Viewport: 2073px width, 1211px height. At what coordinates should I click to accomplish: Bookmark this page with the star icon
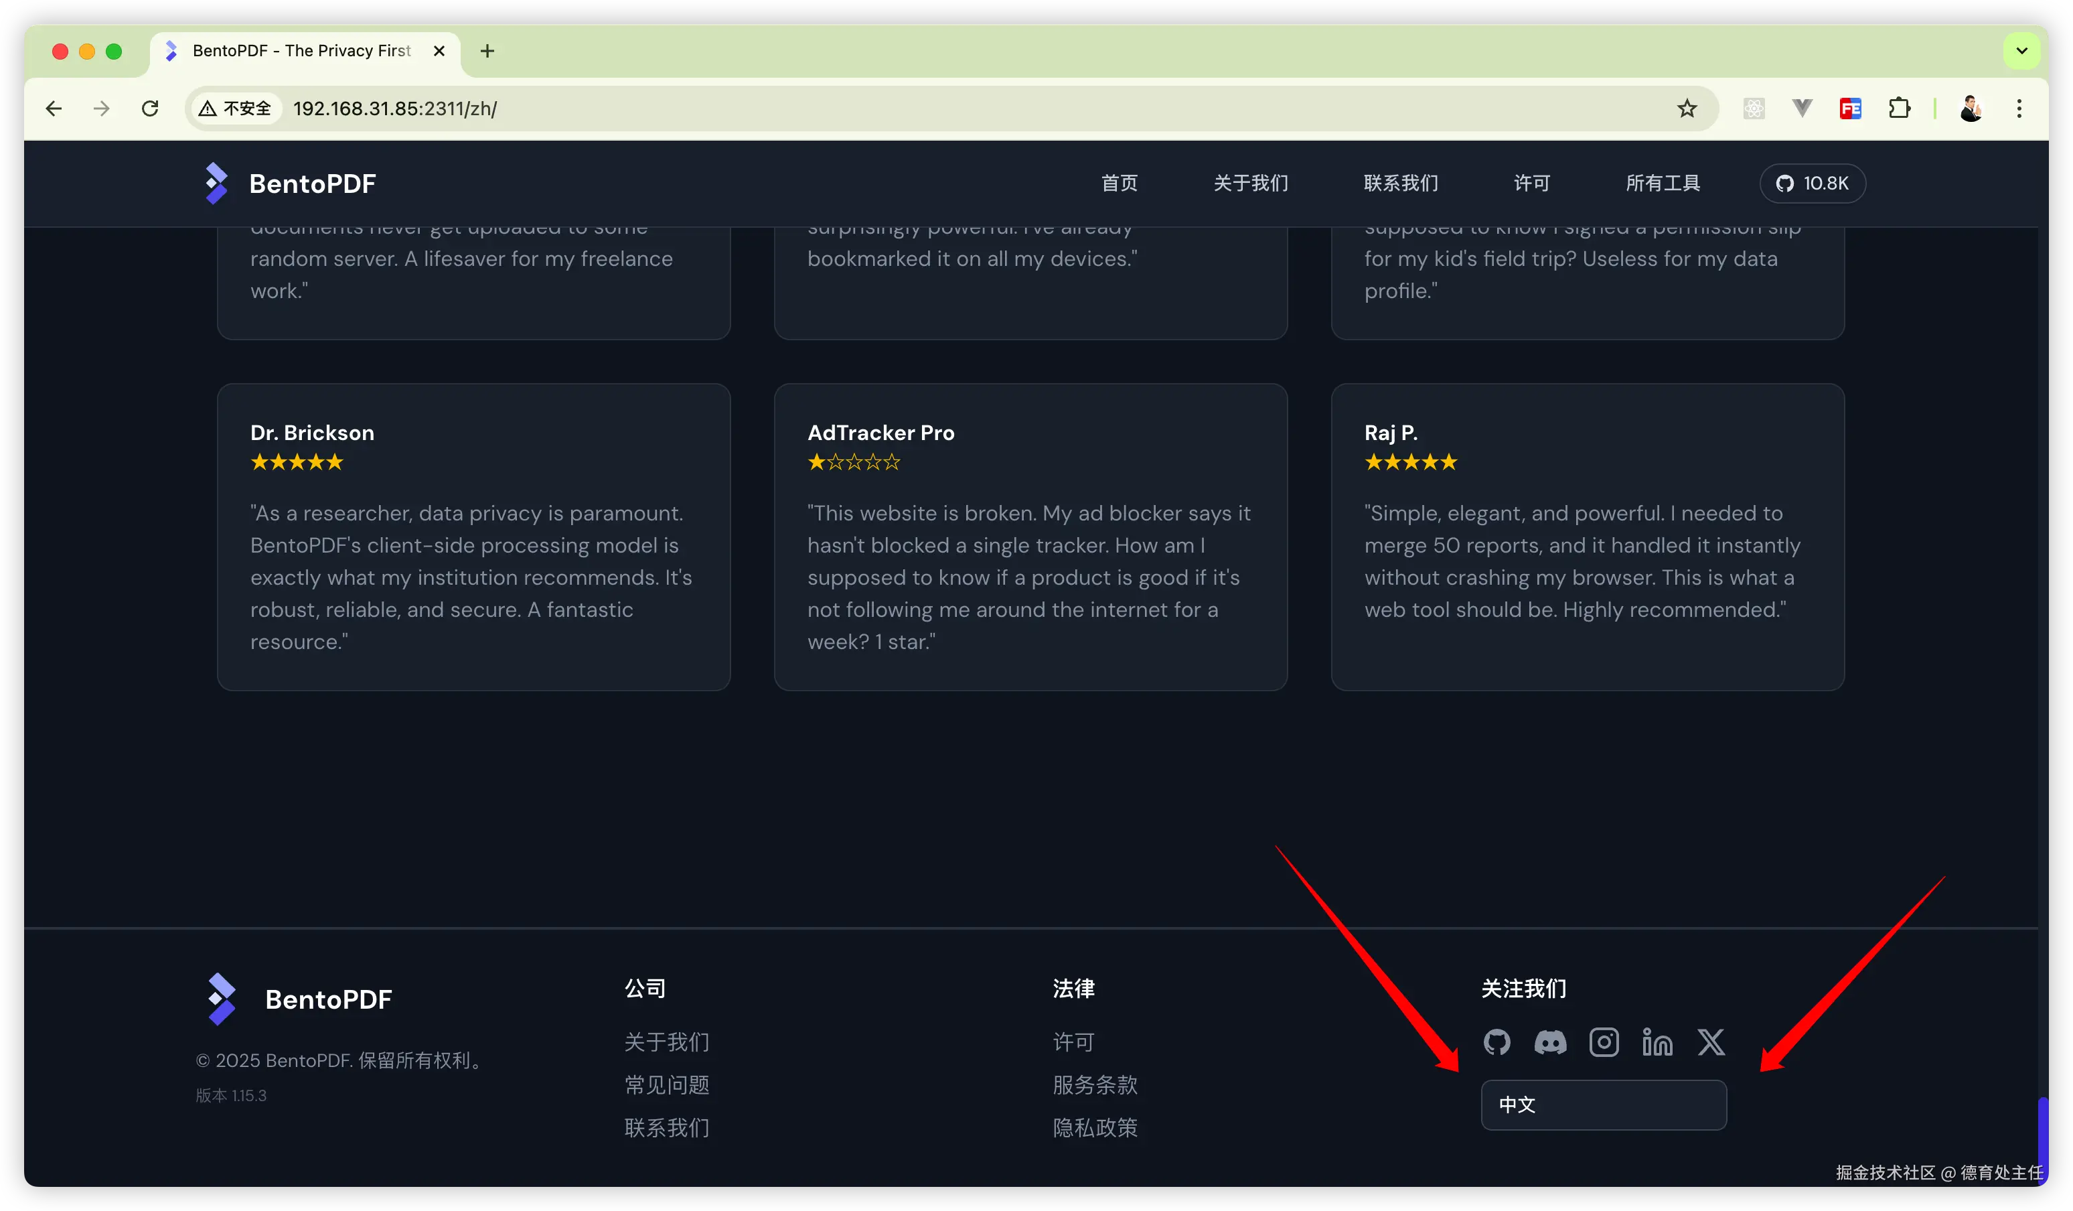pyautogui.click(x=1687, y=109)
